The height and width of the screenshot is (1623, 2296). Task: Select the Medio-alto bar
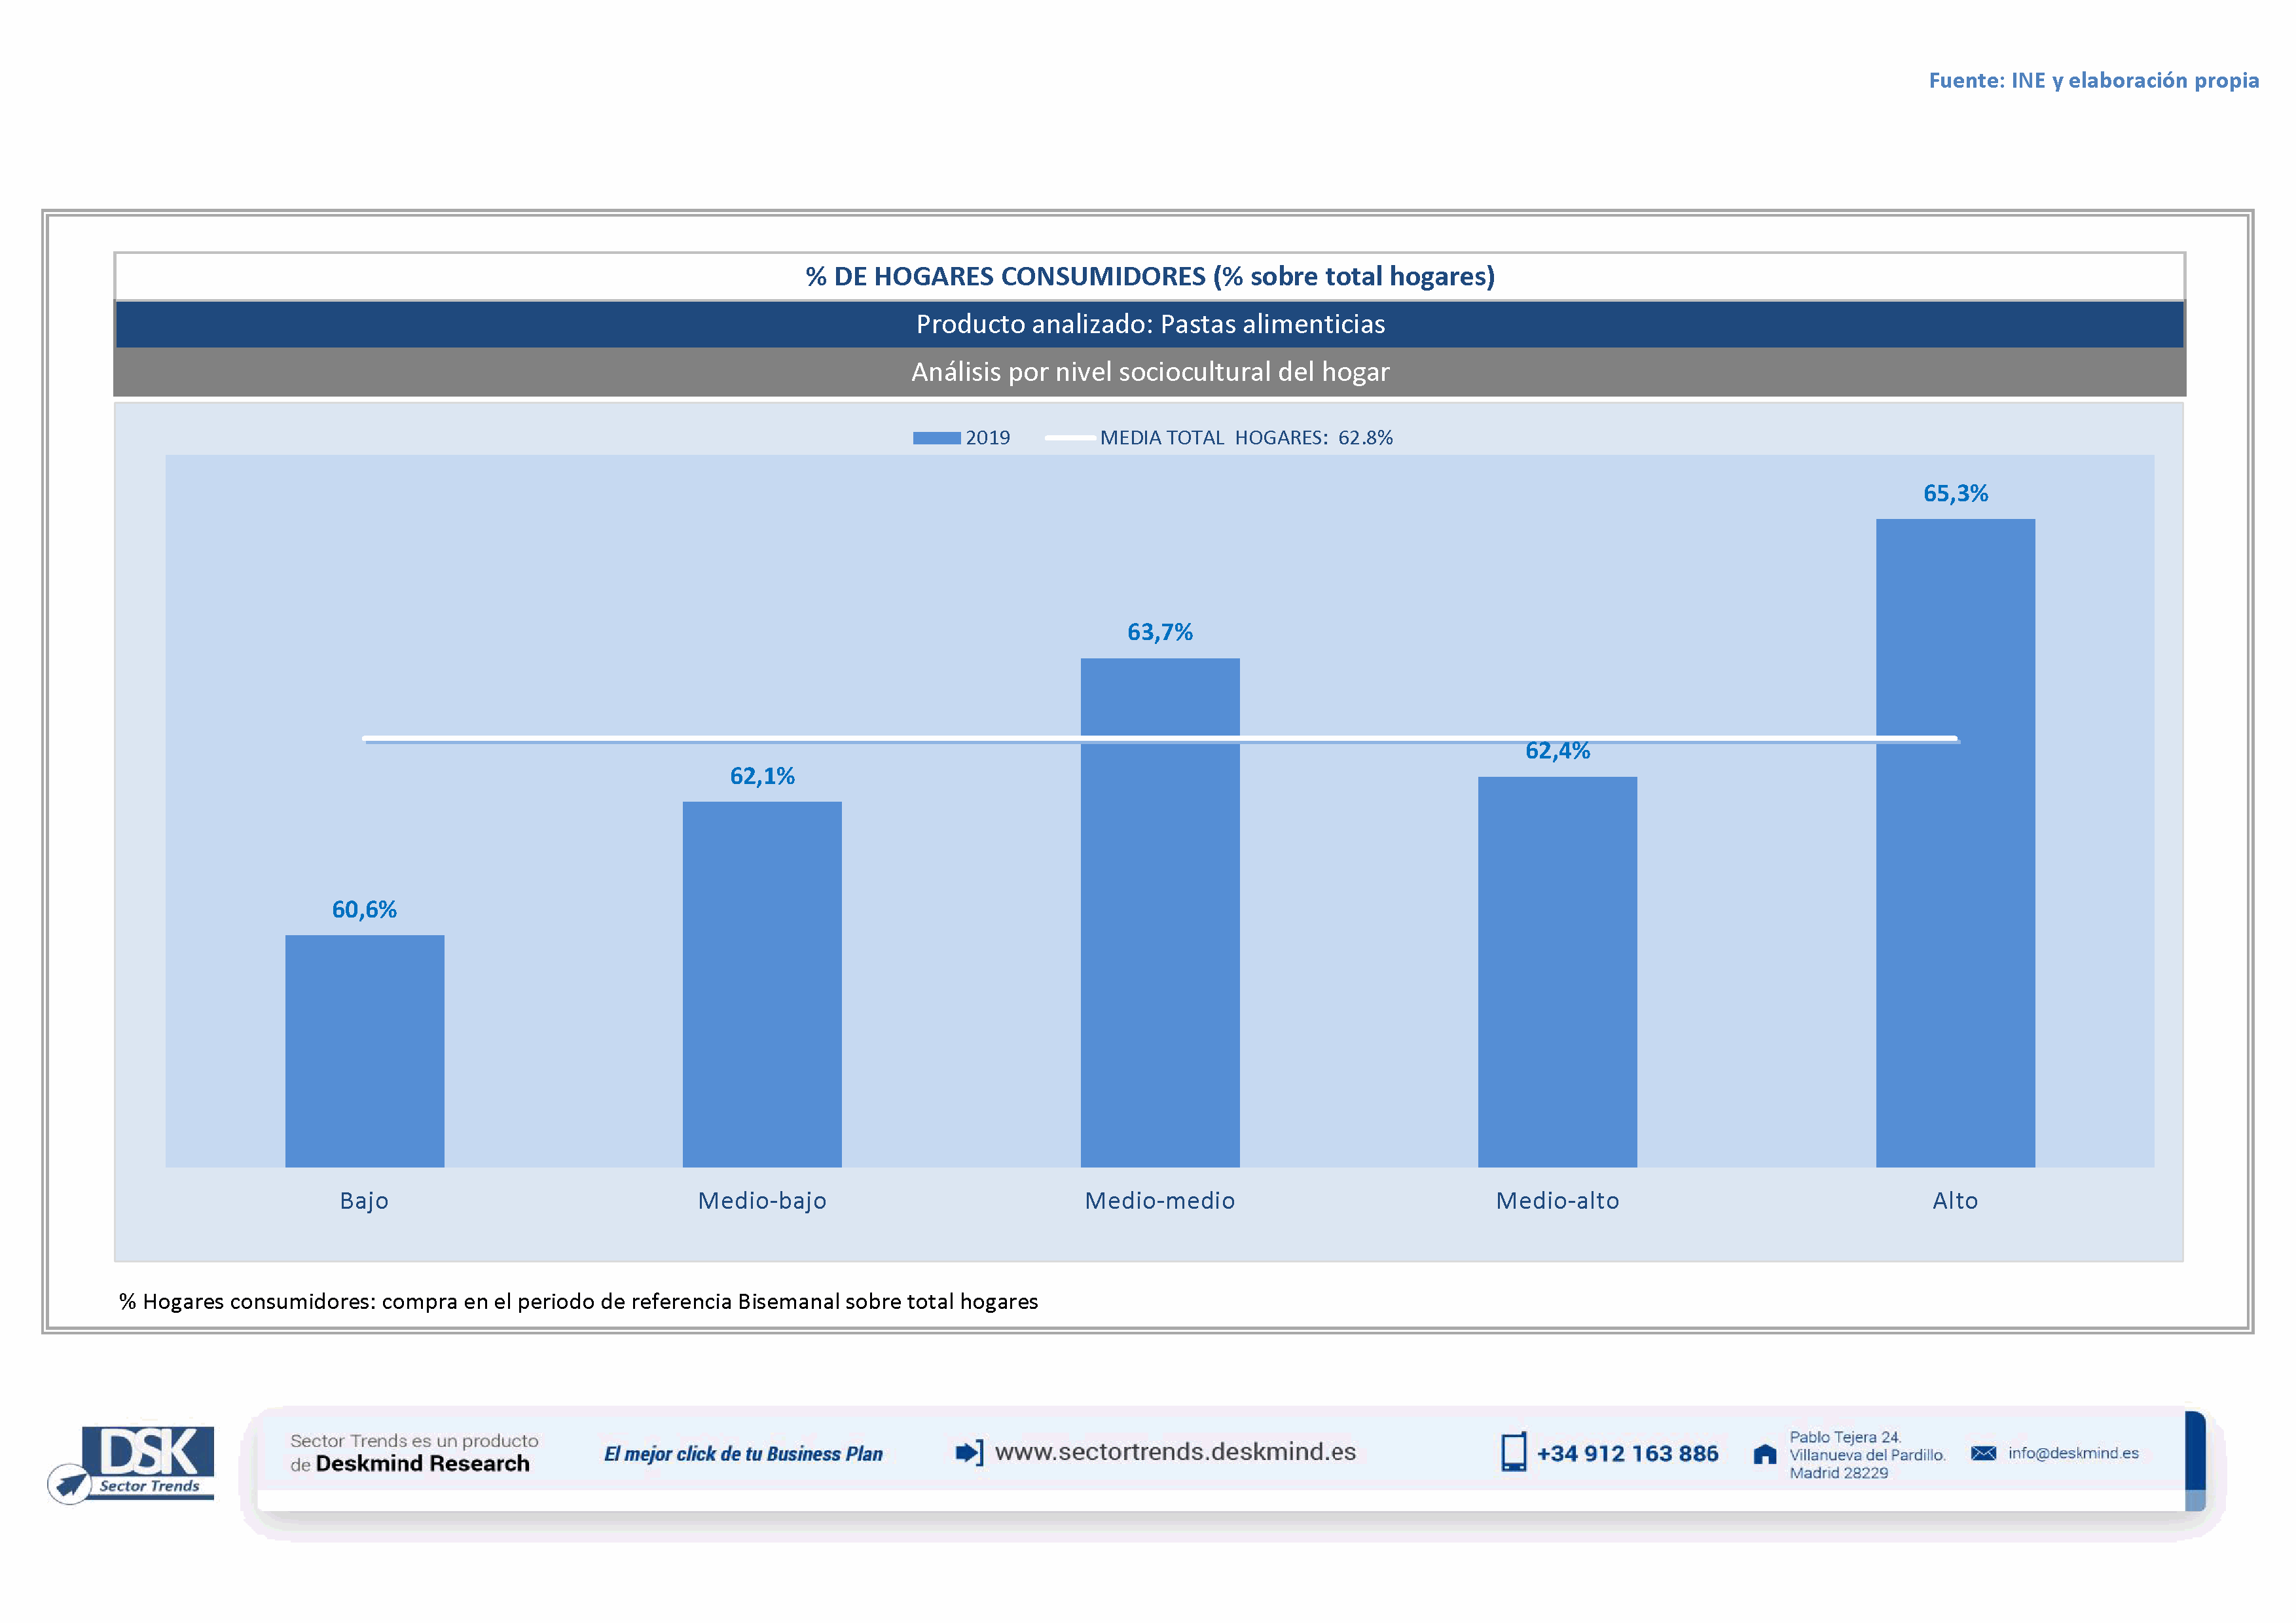point(1557,971)
